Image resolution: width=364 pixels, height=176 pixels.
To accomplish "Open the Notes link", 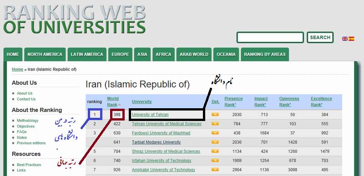I will 22,137.
